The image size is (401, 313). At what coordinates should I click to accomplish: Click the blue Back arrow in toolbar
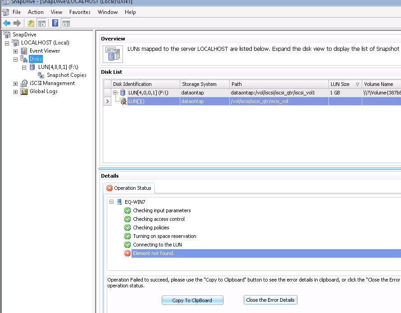click(7, 23)
